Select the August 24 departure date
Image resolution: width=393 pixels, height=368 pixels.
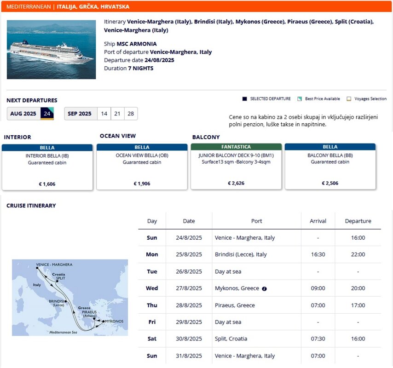(x=47, y=114)
